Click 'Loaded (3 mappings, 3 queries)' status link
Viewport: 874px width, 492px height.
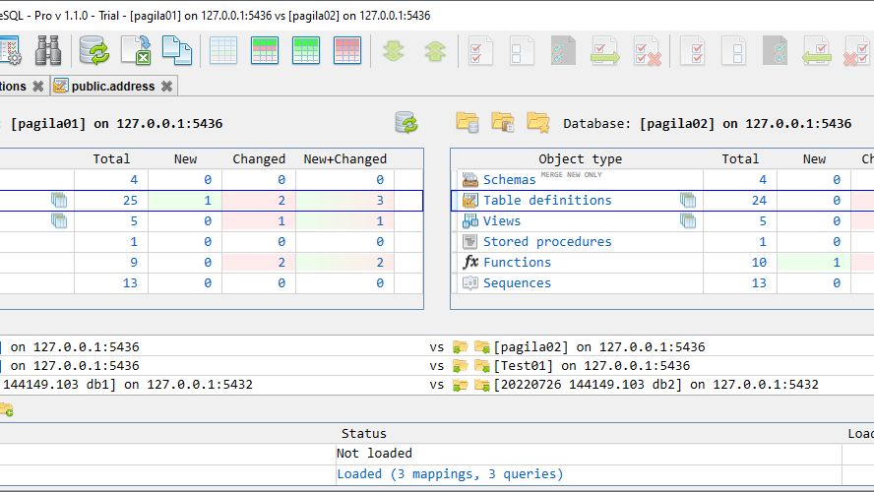pyautogui.click(x=450, y=474)
